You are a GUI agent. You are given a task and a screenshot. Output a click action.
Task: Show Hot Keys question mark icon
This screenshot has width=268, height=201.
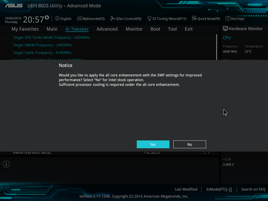point(228,18)
